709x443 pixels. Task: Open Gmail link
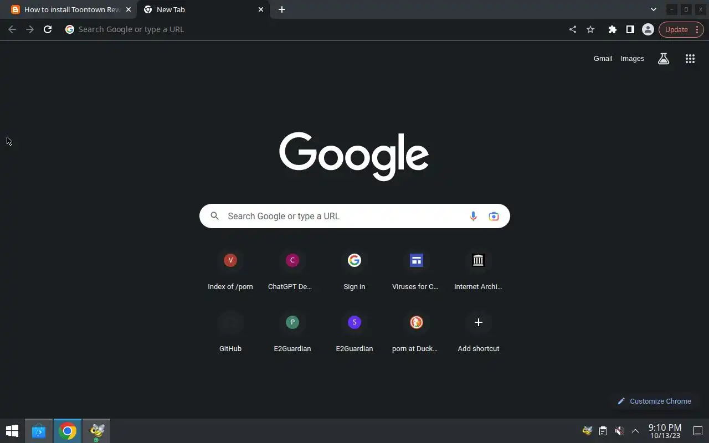pos(603,58)
